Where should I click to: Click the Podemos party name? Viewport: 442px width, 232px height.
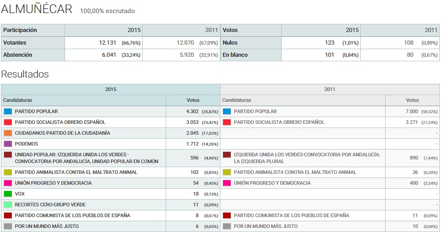pos(26,144)
